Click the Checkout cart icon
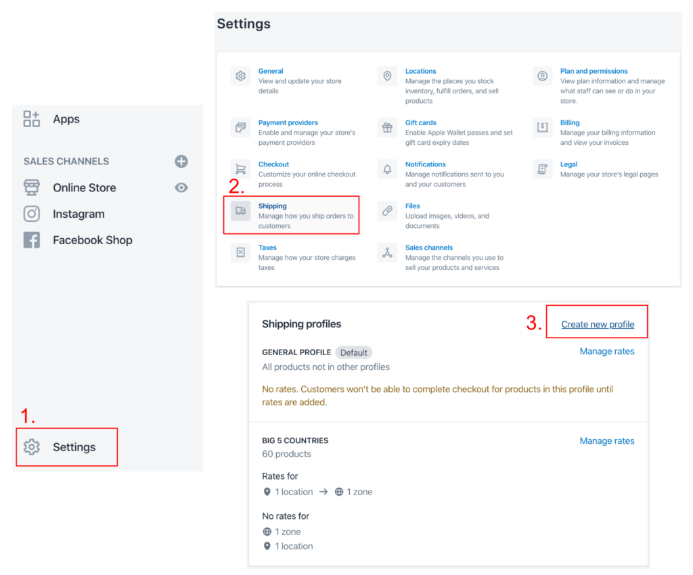Image resolution: width=693 pixels, height=575 pixels. 240,169
